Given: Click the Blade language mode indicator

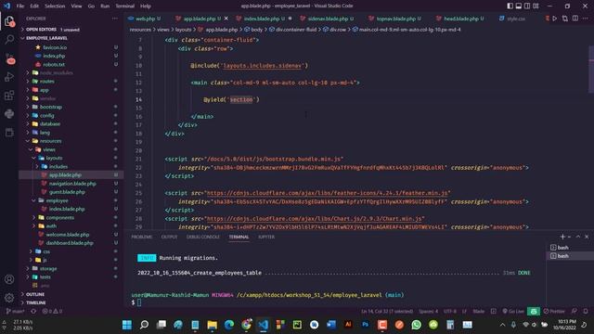Looking at the screenshot, I should 479,312.
